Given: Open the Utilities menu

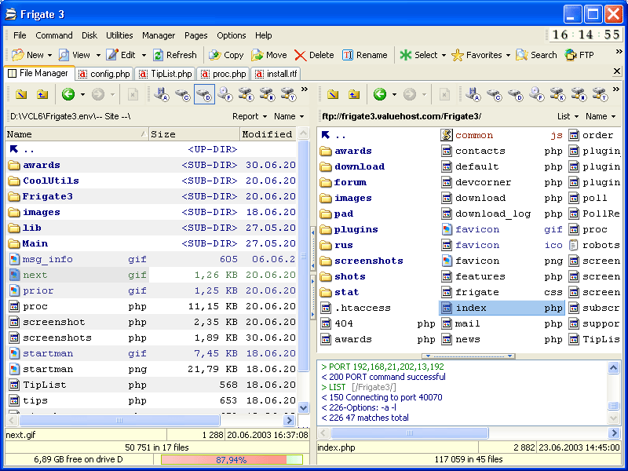Looking at the screenshot, I should pos(119,35).
